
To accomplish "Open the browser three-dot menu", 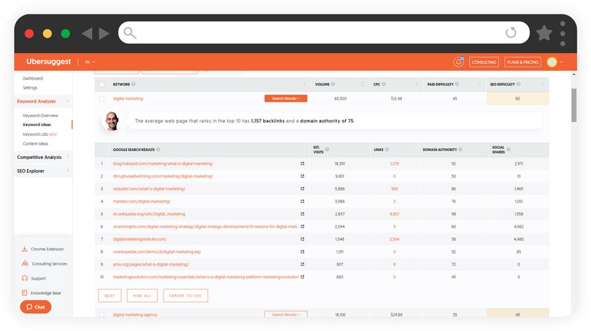I will click(563, 33).
